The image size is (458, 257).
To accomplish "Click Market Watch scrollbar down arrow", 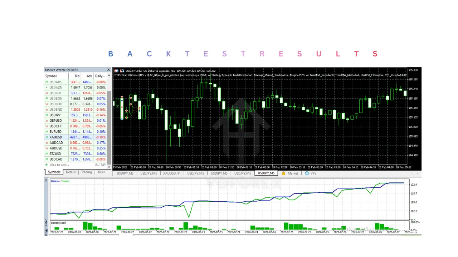I will tap(109, 167).
